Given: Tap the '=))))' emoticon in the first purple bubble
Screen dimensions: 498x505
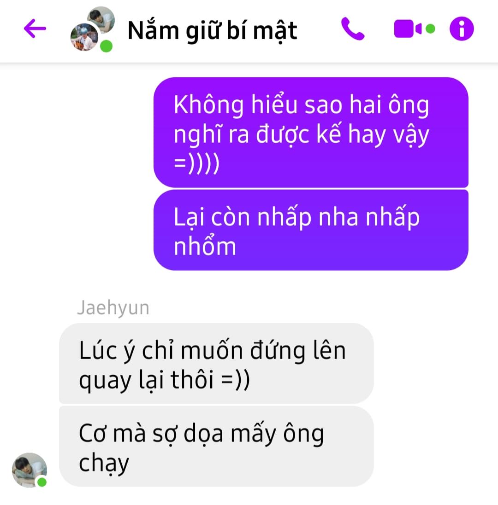Looking at the screenshot, I should (197, 163).
